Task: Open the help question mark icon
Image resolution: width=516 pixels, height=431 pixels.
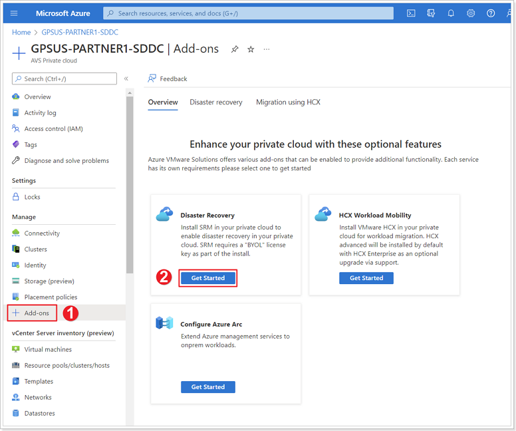Action: 491,13
